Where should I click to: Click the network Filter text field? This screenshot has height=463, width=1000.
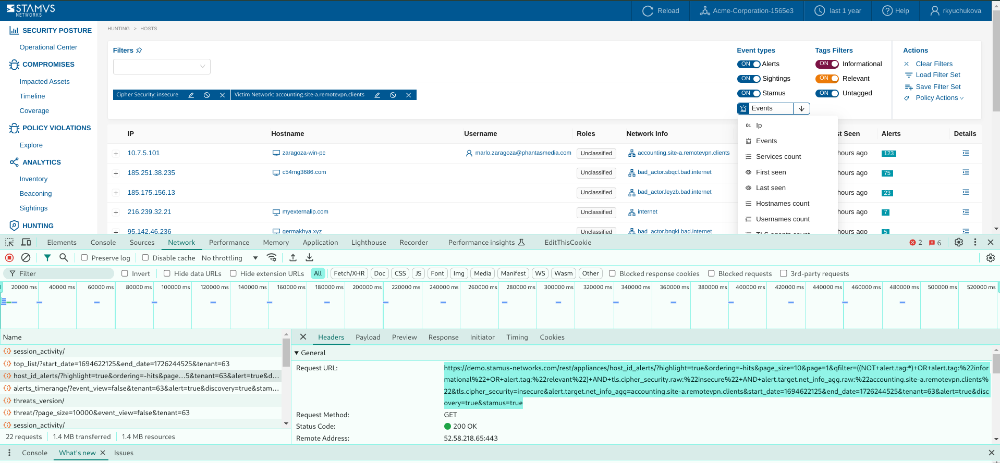[63, 273]
